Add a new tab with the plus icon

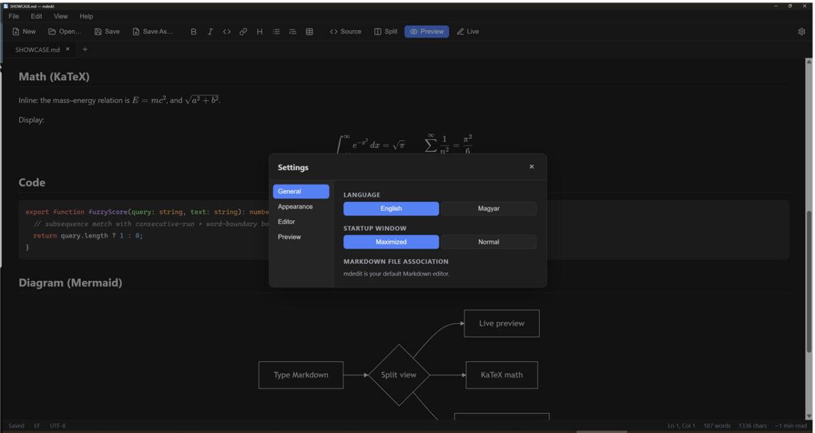[85, 49]
